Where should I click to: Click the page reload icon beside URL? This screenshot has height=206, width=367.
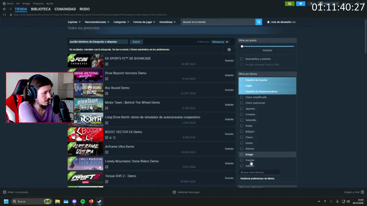[x=4, y=15]
